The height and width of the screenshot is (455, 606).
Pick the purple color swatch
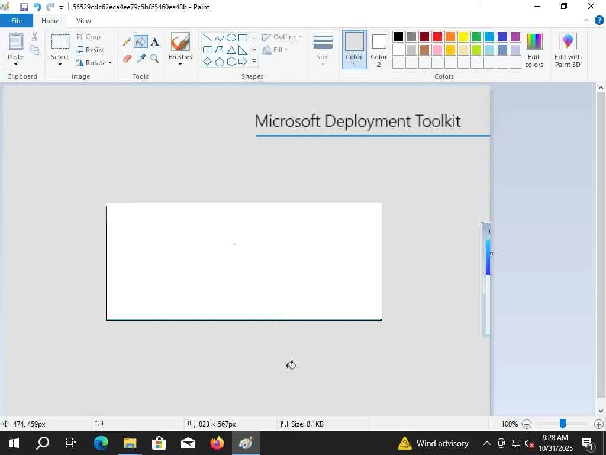(515, 37)
